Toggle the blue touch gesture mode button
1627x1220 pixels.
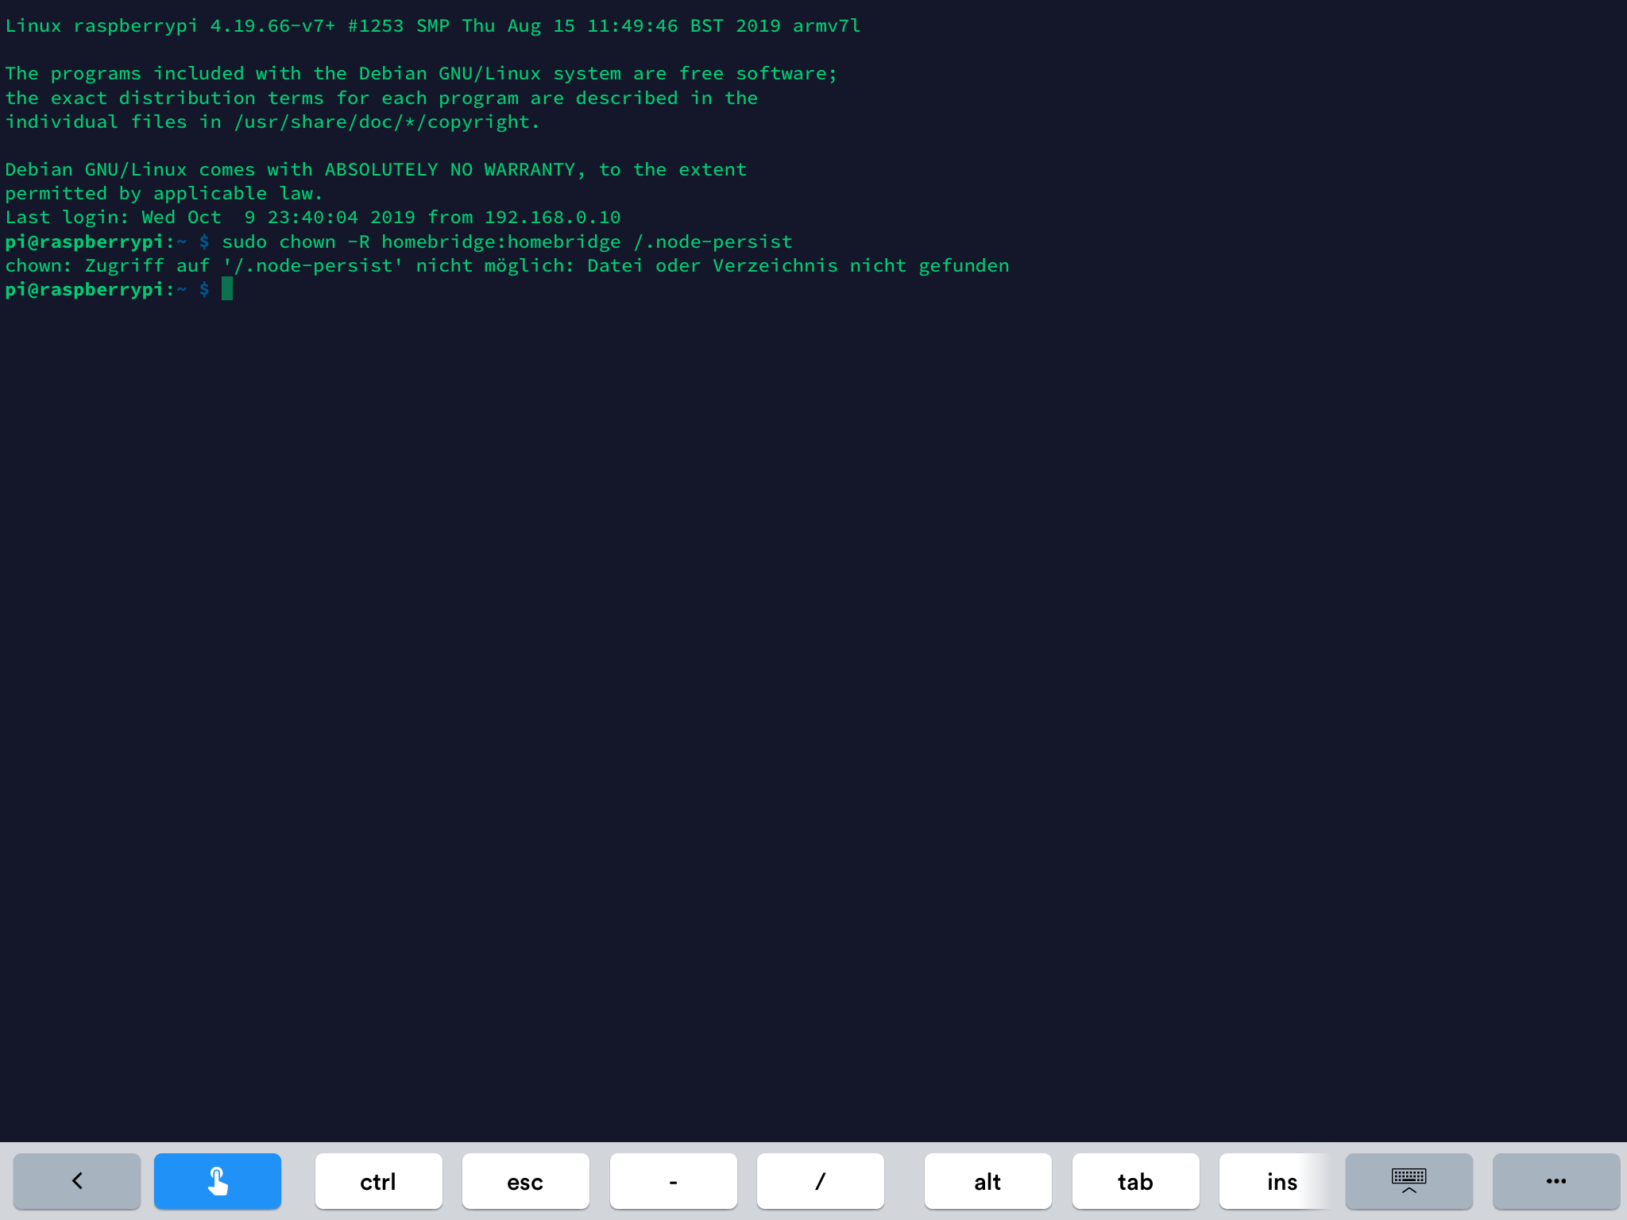click(x=217, y=1181)
